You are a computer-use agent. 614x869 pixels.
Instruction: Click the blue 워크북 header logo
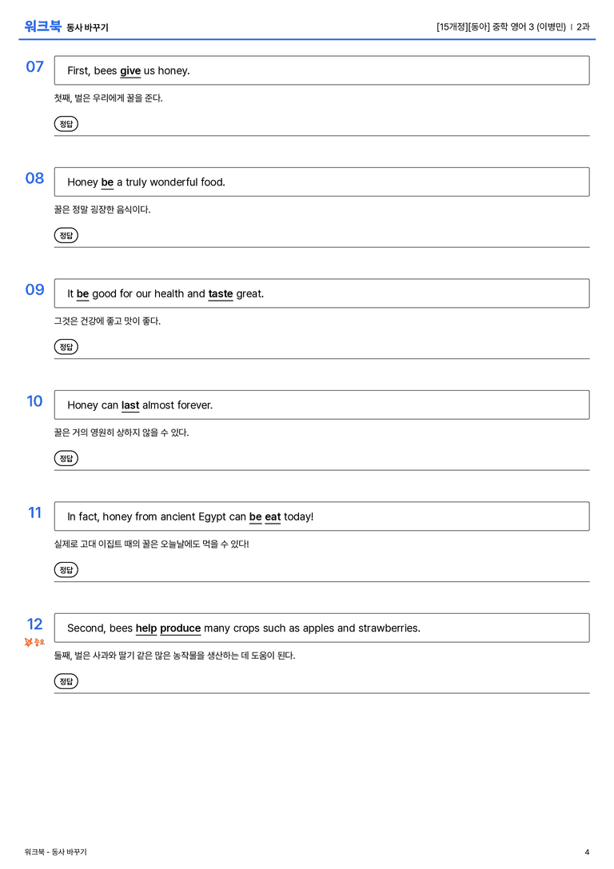[42, 26]
